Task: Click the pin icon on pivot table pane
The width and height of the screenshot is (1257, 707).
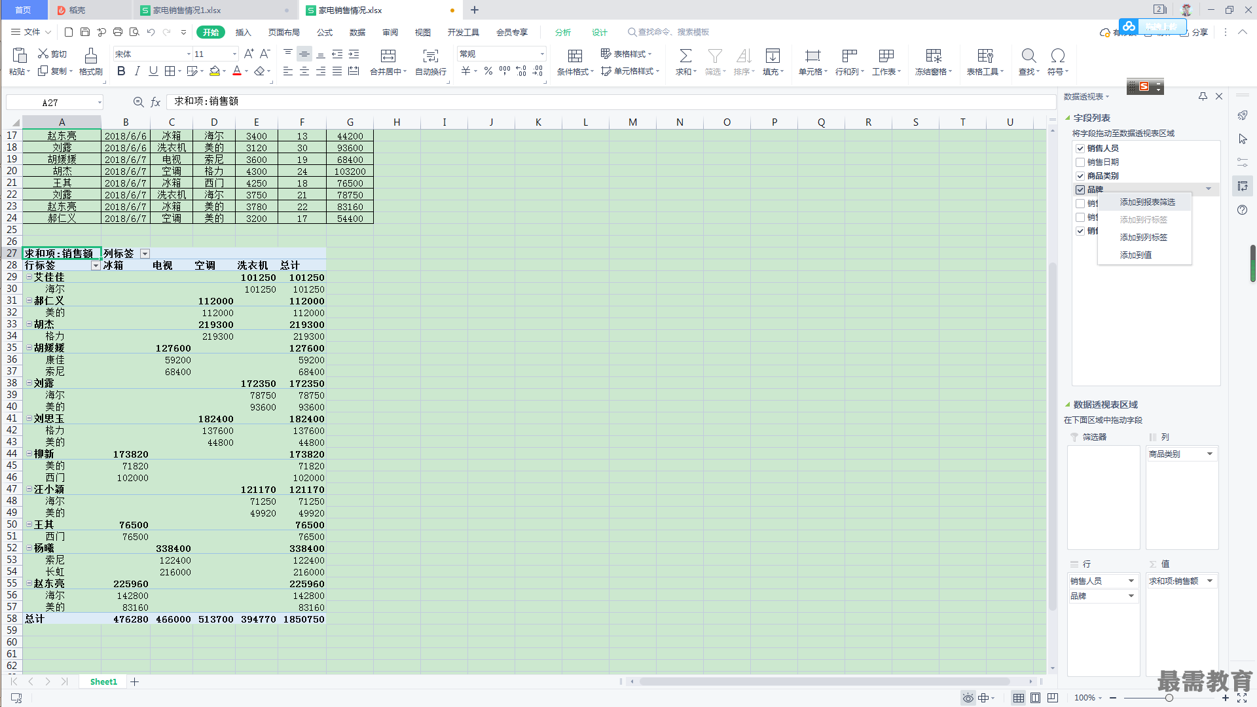Action: [1203, 96]
